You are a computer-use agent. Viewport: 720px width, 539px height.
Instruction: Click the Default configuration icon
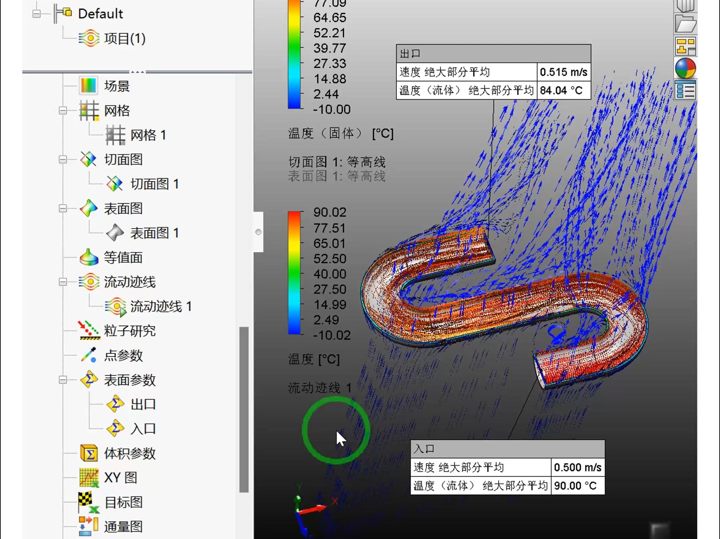click(x=63, y=14)
